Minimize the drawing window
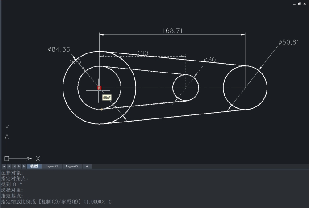 tap(293, 4)
